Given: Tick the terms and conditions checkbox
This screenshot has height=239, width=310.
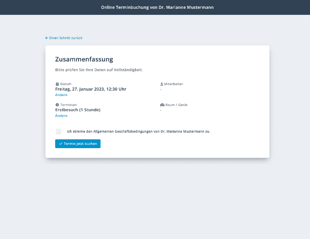Looking at the screenshot, I should 58,131.
